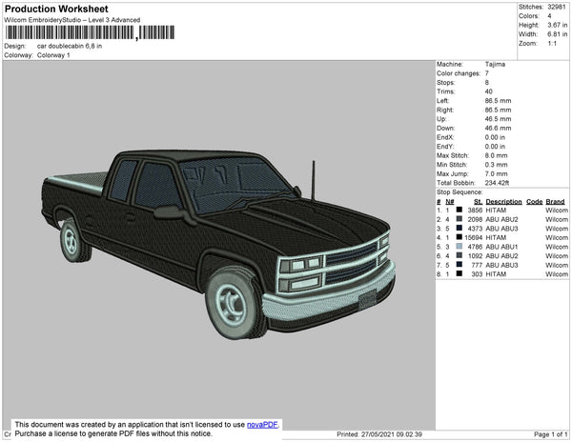Click the gray swatch in stop 2
The image size is (572, 442).
(x=460, y=219)
